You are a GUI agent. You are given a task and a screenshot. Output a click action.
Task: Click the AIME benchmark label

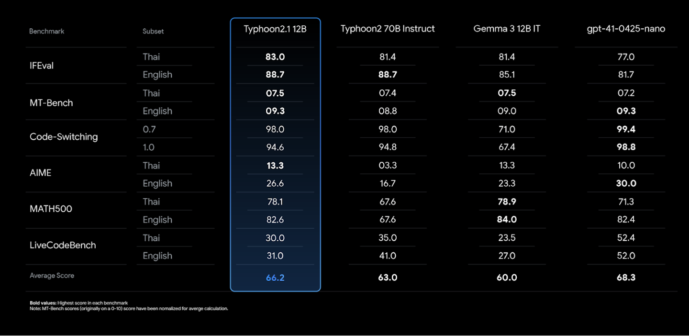(x=40, y=173)
